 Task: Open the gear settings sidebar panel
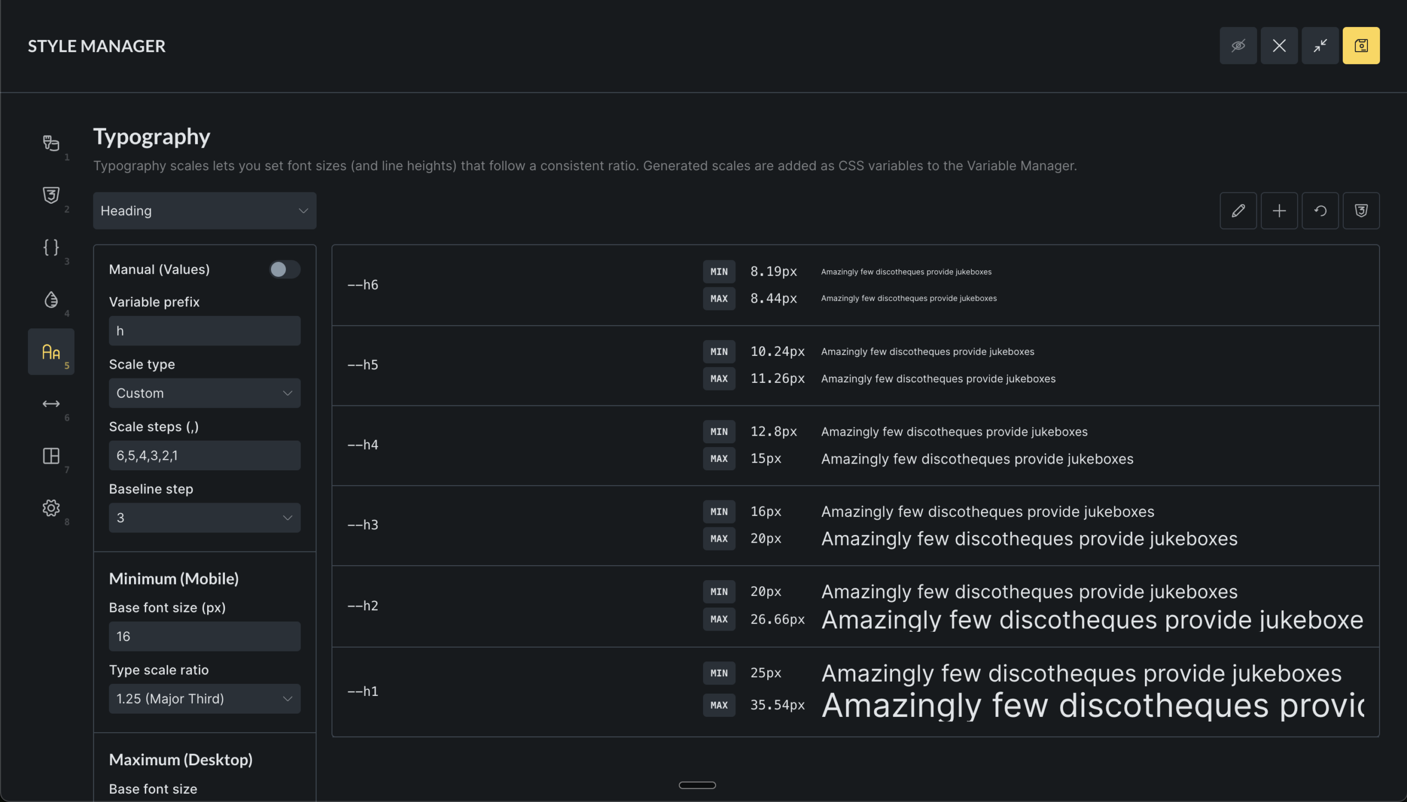51,508
